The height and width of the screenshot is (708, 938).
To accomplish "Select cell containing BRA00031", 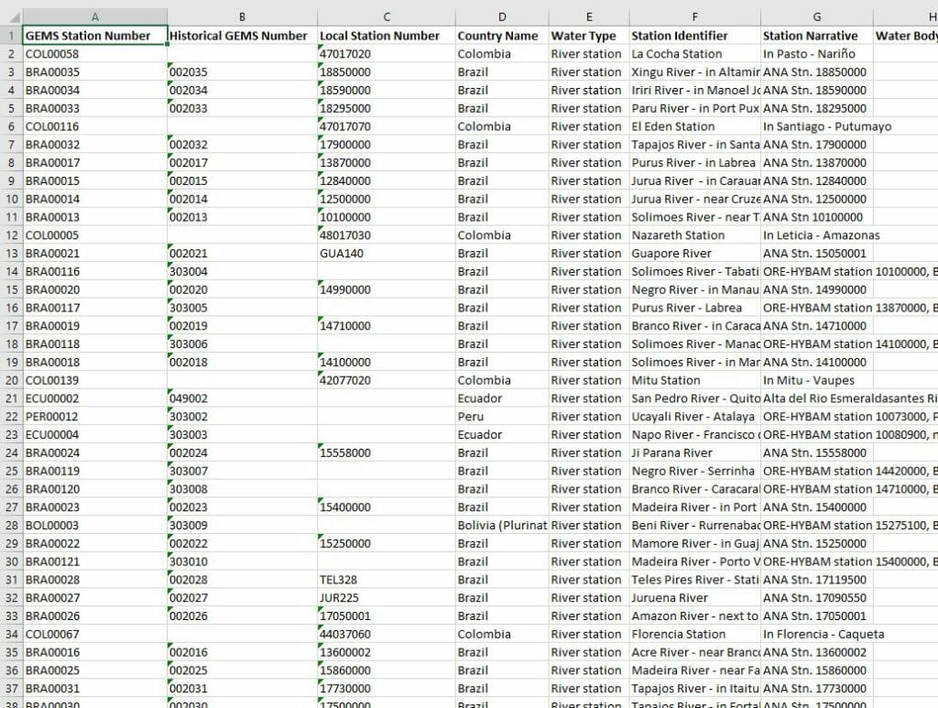I will [95, 688].
